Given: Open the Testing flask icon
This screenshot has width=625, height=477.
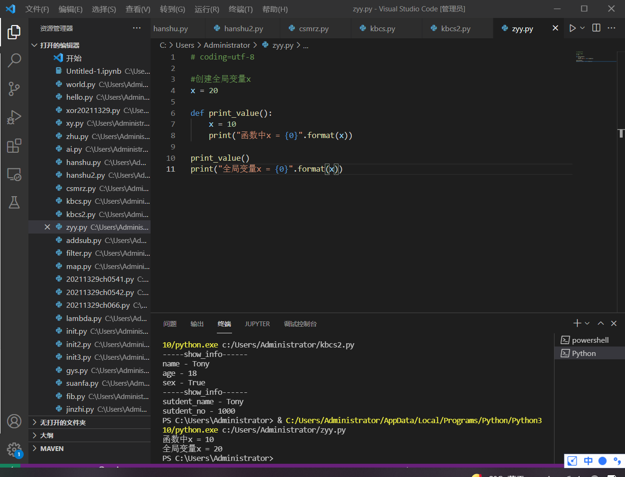Looking at the screenshot, I should pyautogui.click(x=14, y=203).
